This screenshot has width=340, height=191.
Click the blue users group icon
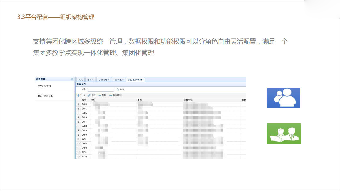coord(283,98)
